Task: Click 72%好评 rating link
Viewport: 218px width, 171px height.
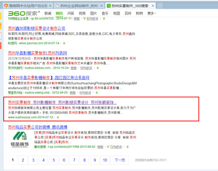Action: [x=116, y=147]
